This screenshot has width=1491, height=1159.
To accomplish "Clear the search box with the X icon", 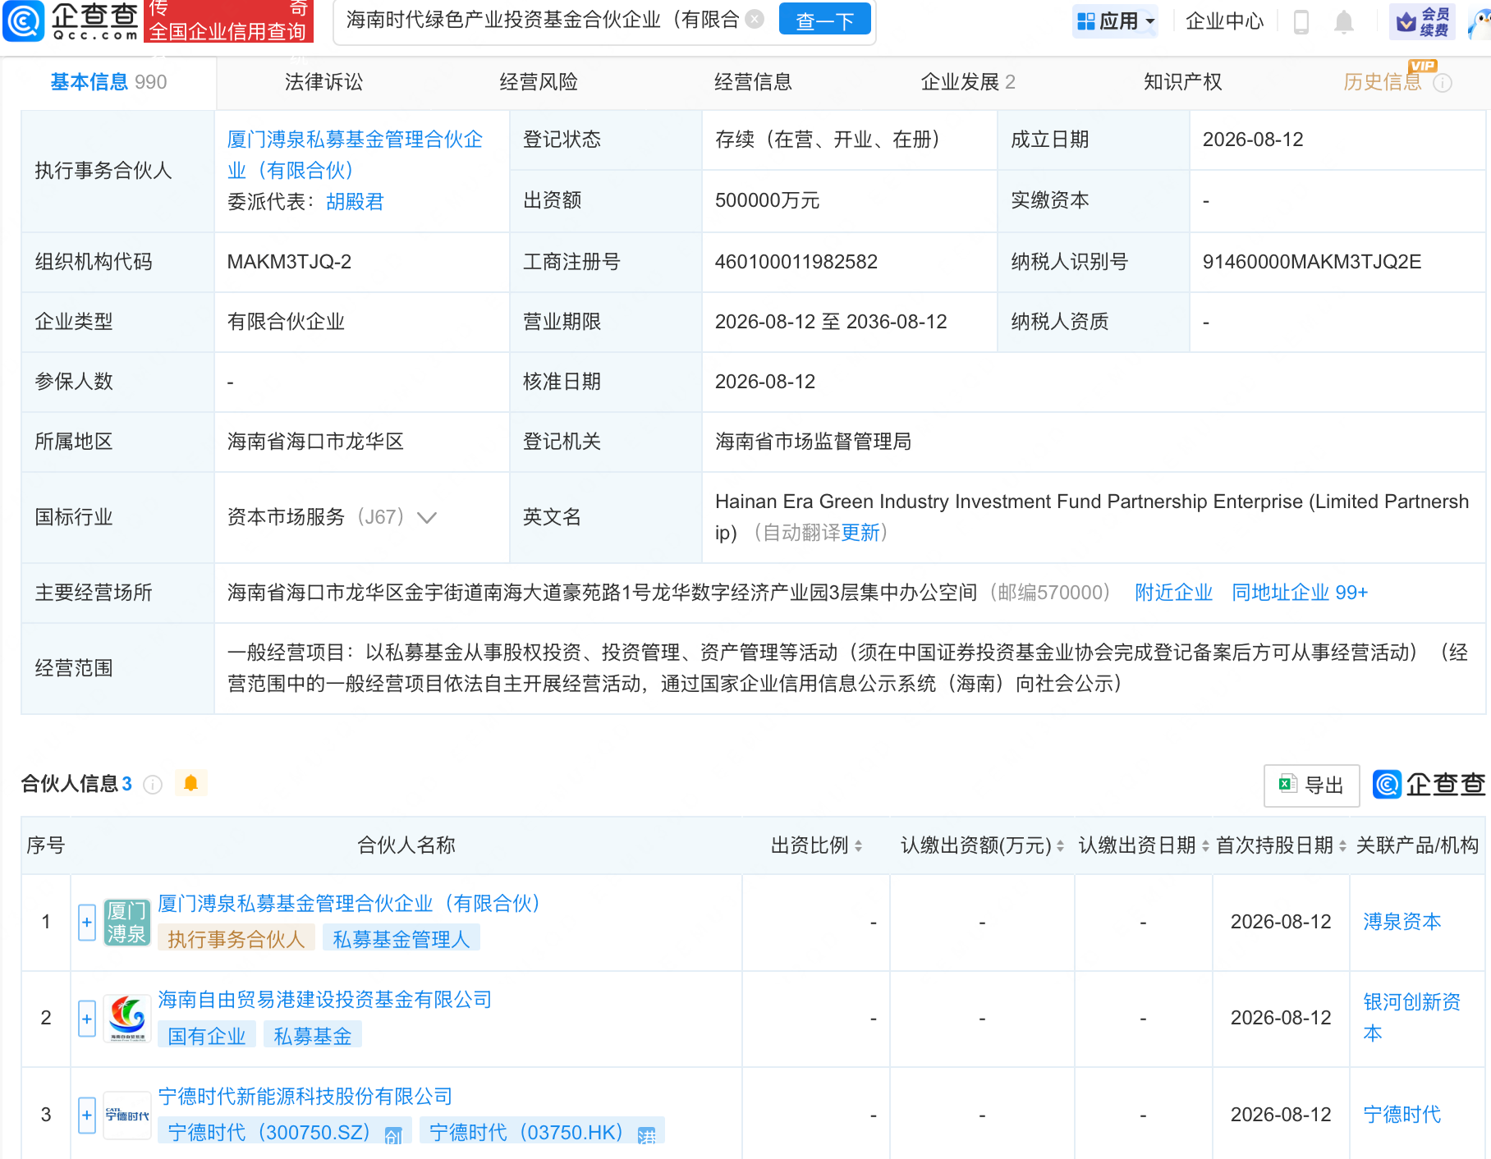I will pos(755,19).
